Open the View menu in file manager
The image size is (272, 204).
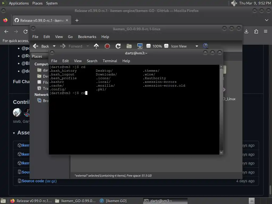[x=59, y=37]
